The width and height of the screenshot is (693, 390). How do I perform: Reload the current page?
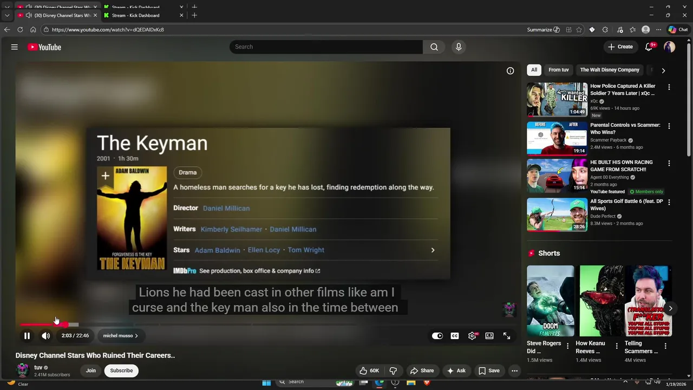point(20,29)
